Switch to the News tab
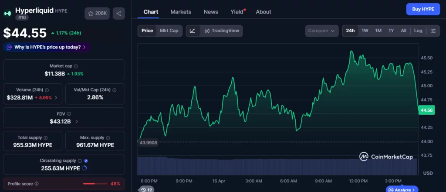Screen dimensions: 446x192 (x=211, y=12)
